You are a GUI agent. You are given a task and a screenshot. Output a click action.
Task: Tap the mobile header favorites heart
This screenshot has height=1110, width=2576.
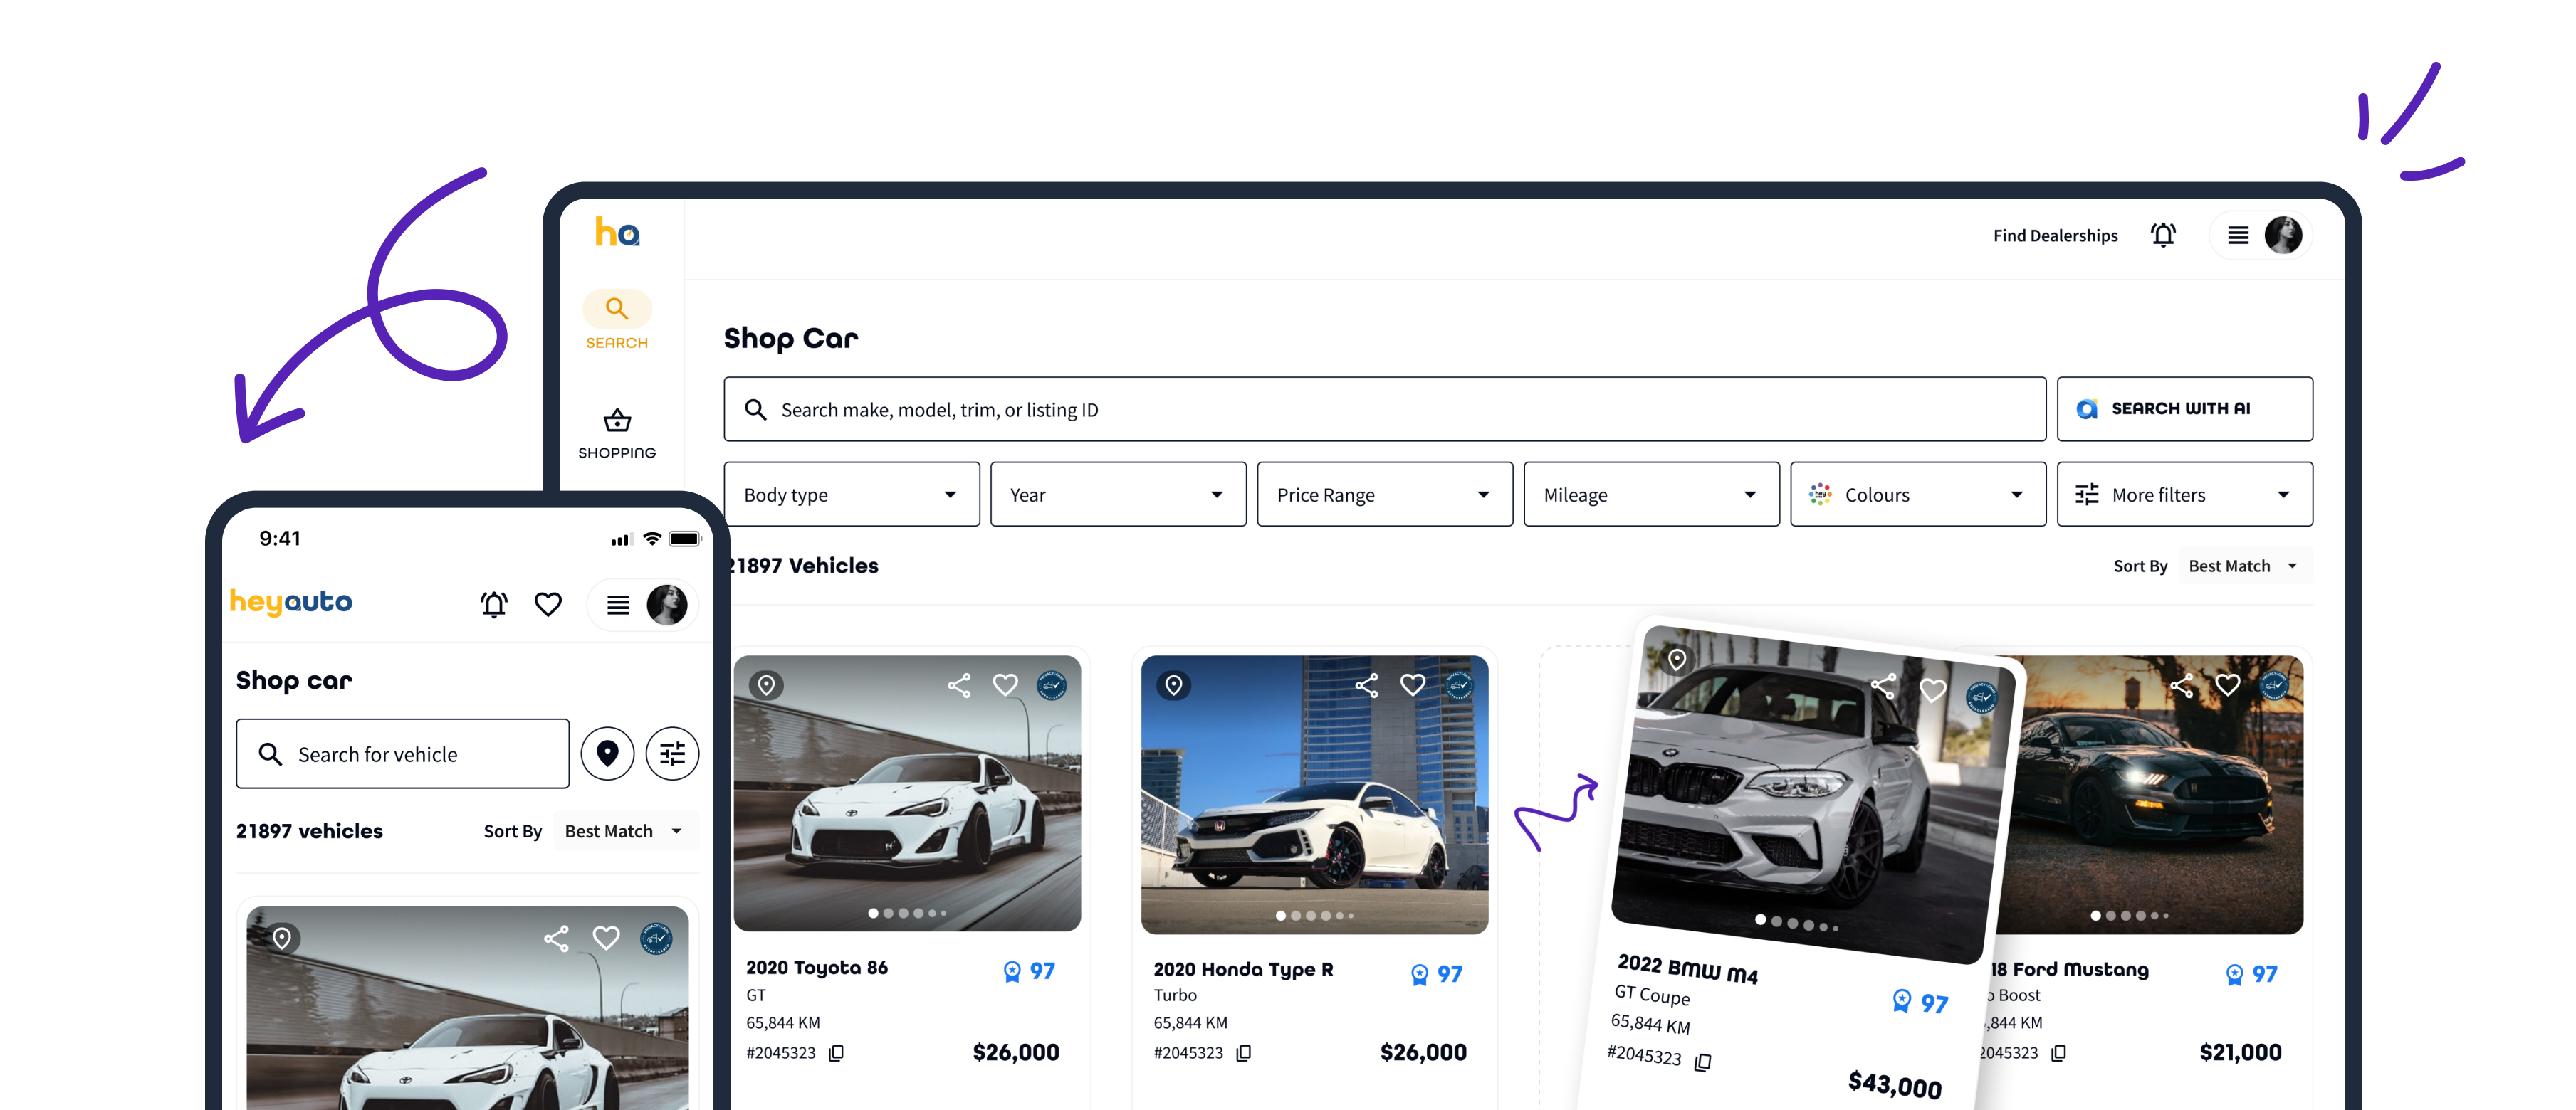click(548, 605)
